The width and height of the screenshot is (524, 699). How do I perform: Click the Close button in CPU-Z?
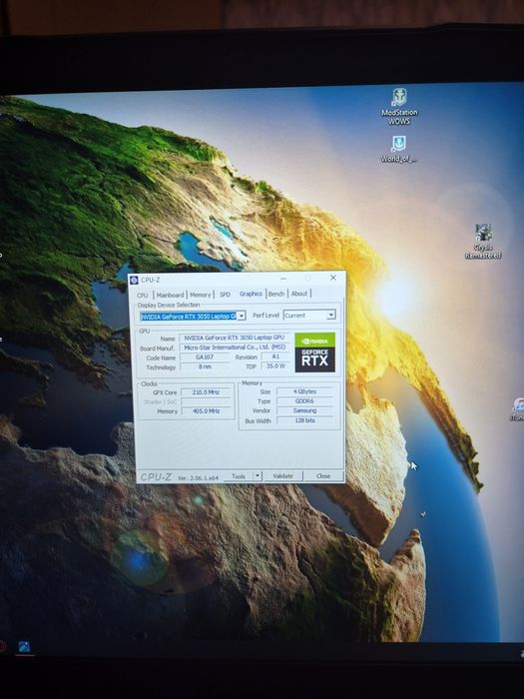click(323, 475)
